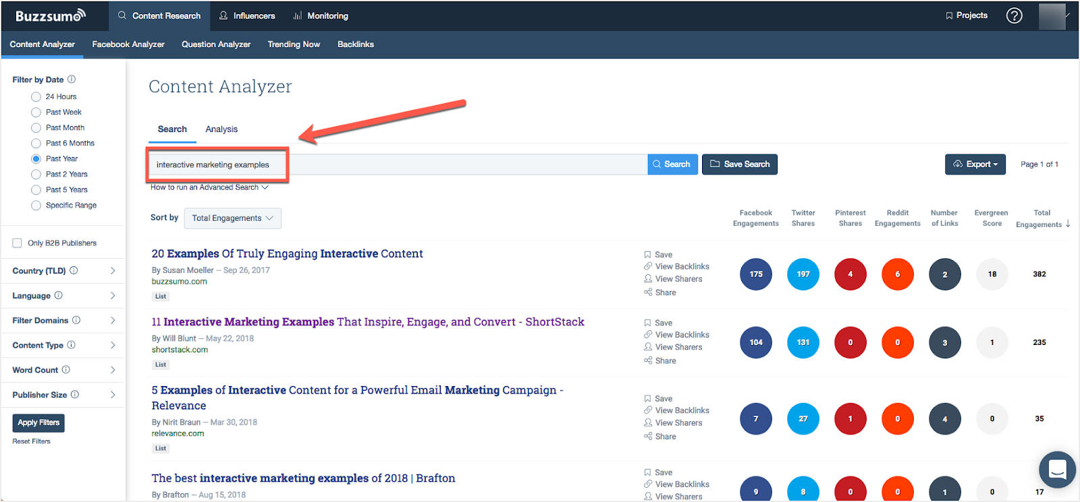Image resolution: width=1080 pixels, height=502 pixels.
Task: Open the user avatar menu
Action: pos(1052,16)
